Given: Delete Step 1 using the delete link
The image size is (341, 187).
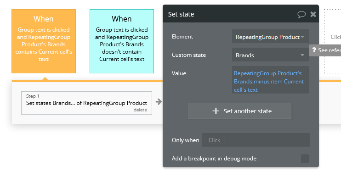Looking at the screenshot, I should tap(140, 110).
